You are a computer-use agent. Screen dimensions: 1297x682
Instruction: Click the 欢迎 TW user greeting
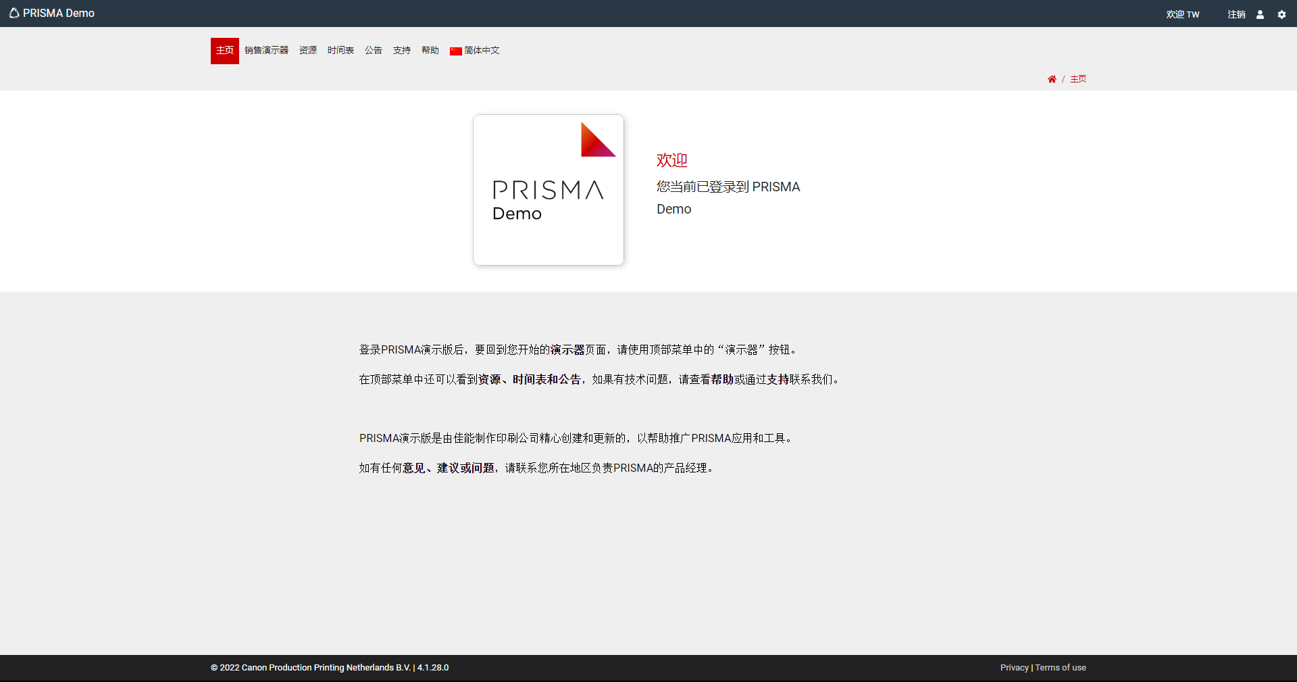coord(1183,14)
